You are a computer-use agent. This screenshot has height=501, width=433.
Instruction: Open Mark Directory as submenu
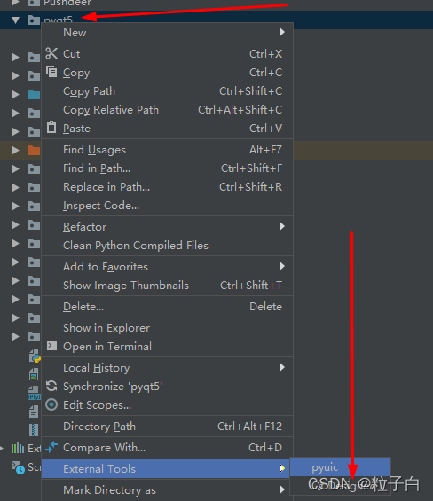[x=167, y=489]
